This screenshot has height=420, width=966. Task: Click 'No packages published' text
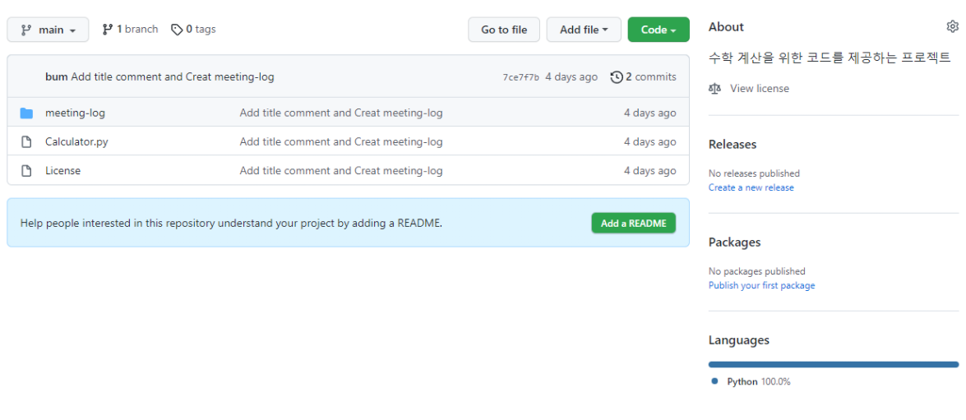756,271
